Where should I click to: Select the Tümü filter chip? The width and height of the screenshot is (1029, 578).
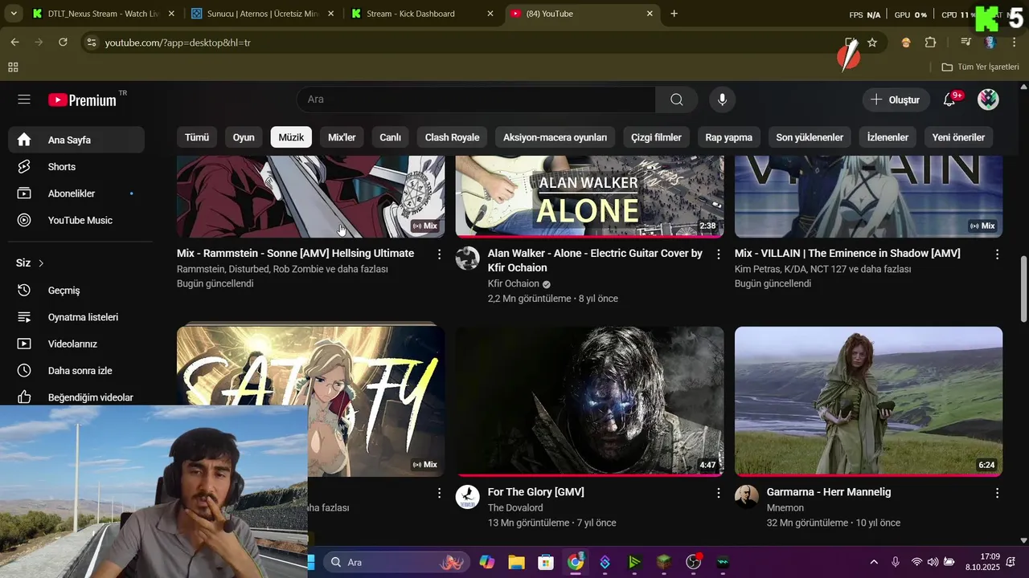pyautogui.click(x=197, y=137)
